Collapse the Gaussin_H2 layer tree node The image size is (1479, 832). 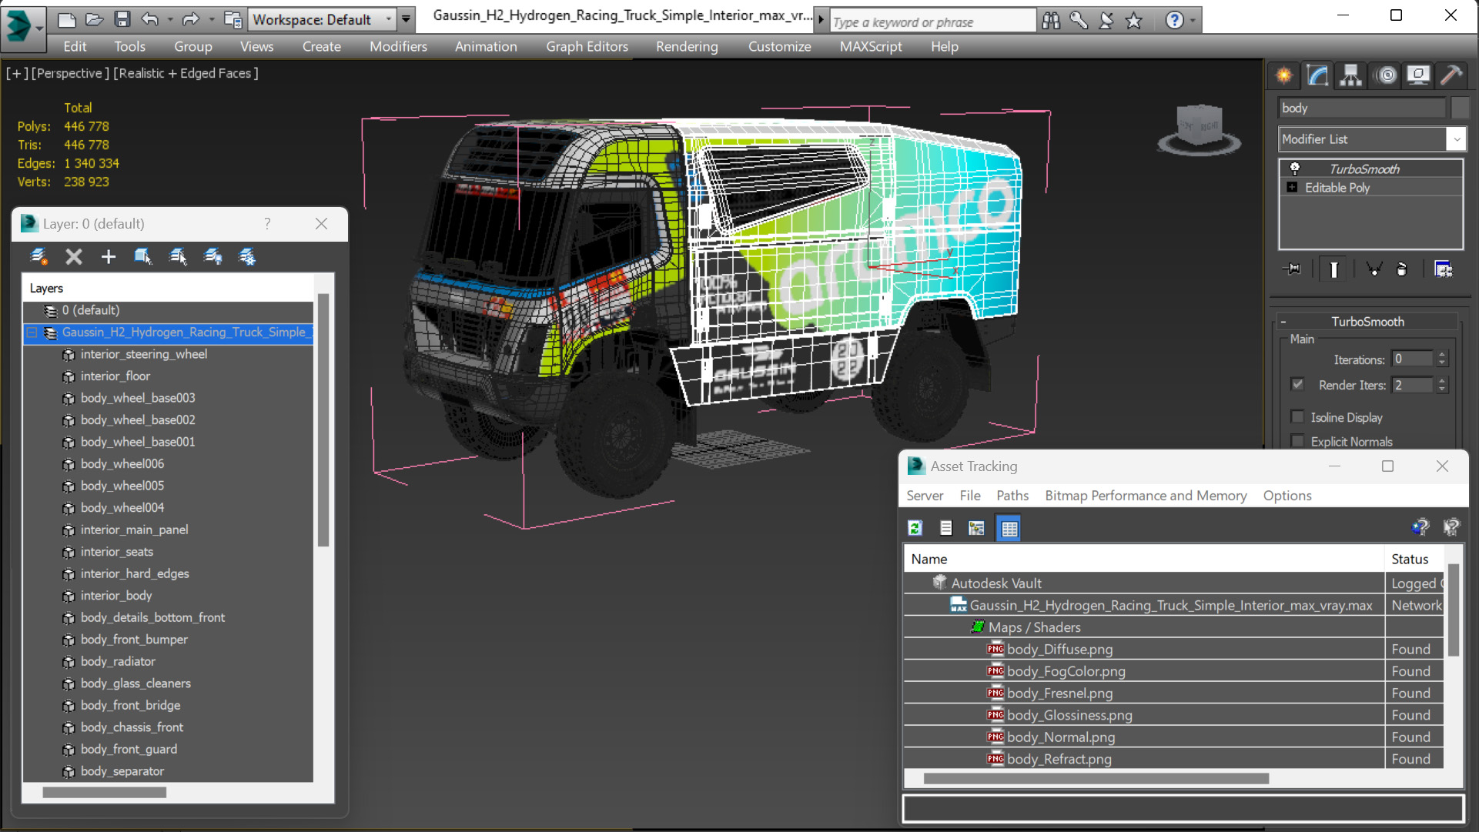coord(32,332)
